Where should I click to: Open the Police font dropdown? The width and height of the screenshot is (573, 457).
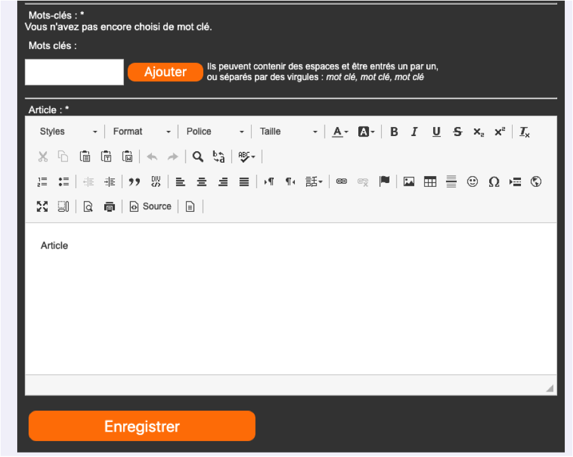[x=215, y=132]
